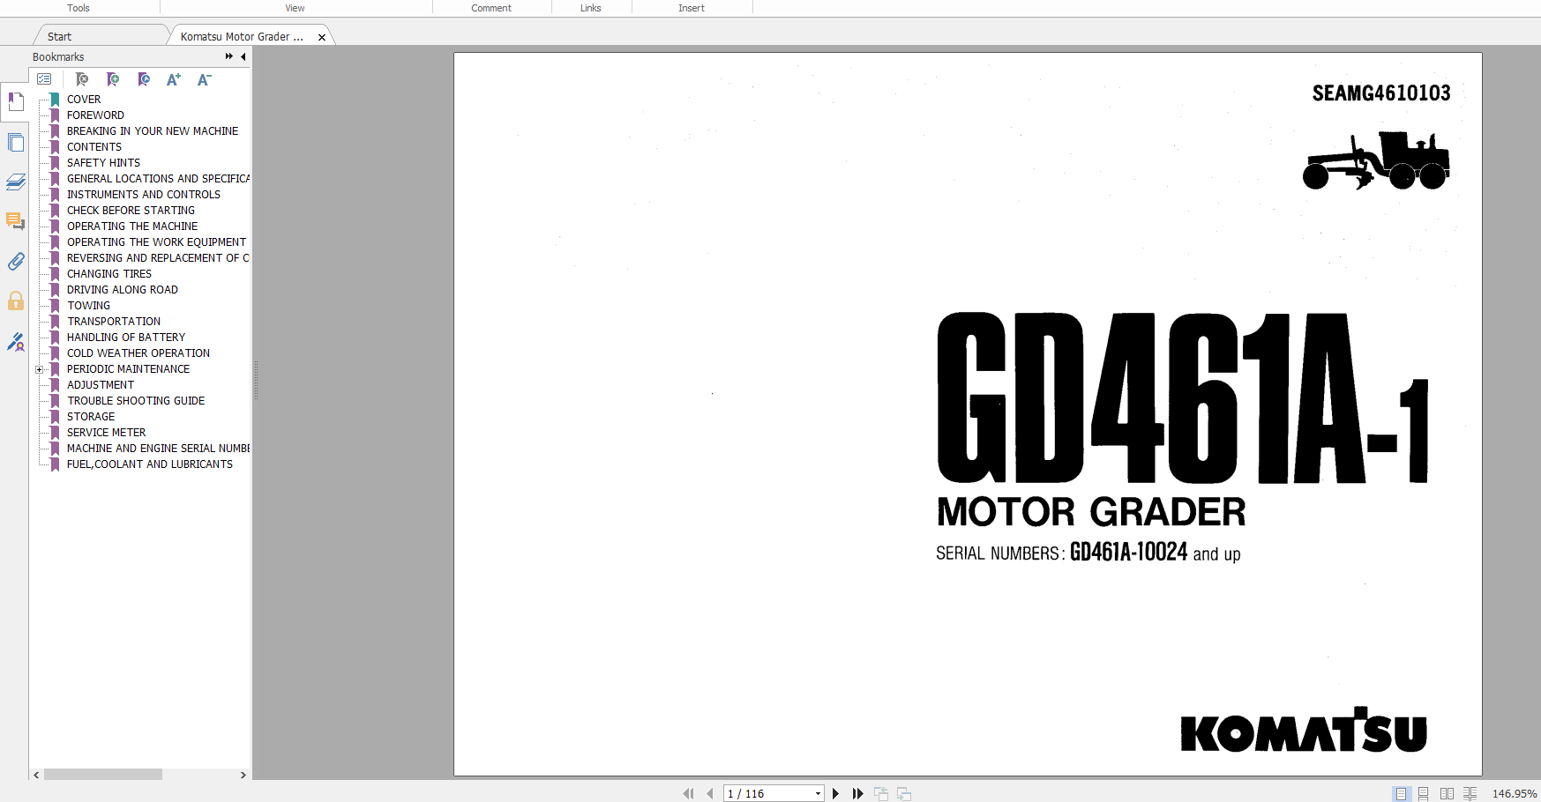Switch to the Start tab

coord(59,36)
